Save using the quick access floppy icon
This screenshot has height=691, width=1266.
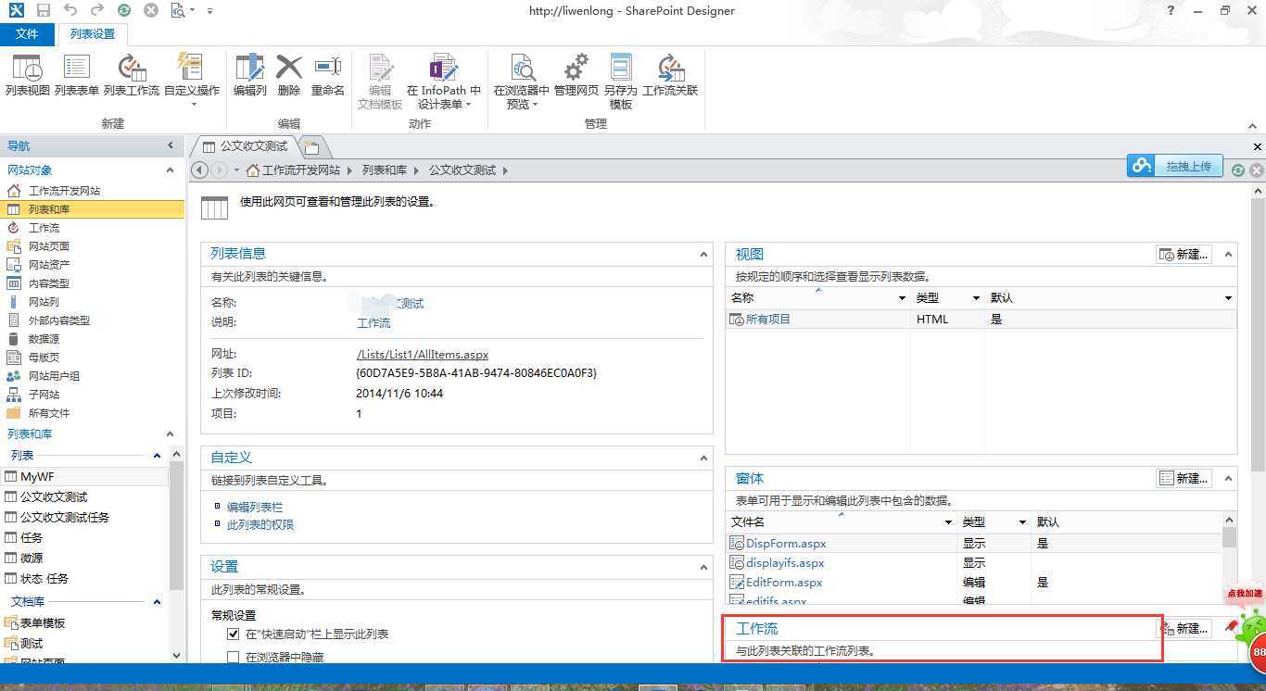point(44,10)
